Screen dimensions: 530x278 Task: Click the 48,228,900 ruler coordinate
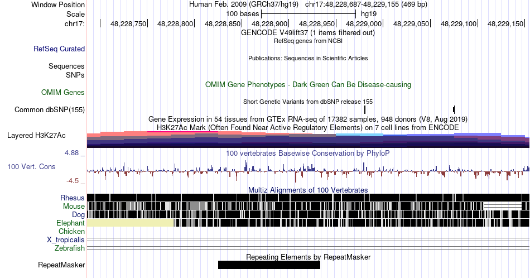[269, 23]
